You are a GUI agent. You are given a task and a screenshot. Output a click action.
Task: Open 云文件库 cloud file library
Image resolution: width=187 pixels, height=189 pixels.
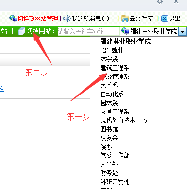pos(141,19)
